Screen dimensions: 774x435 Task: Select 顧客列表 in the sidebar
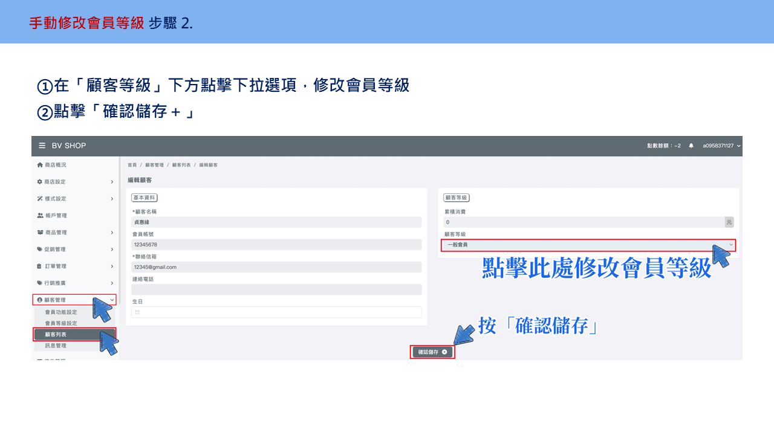click(x=74, y=334)
